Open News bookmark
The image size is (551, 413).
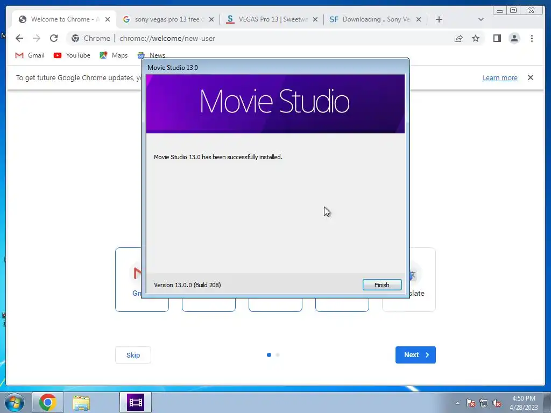tap(151, 55)
